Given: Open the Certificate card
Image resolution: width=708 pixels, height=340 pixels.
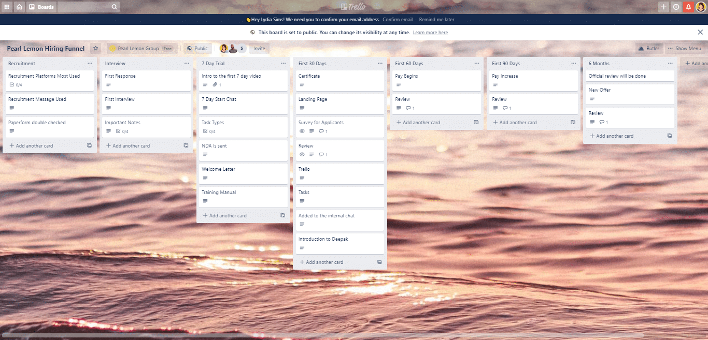Looking at the screenshot, I should tap(340, 80).
